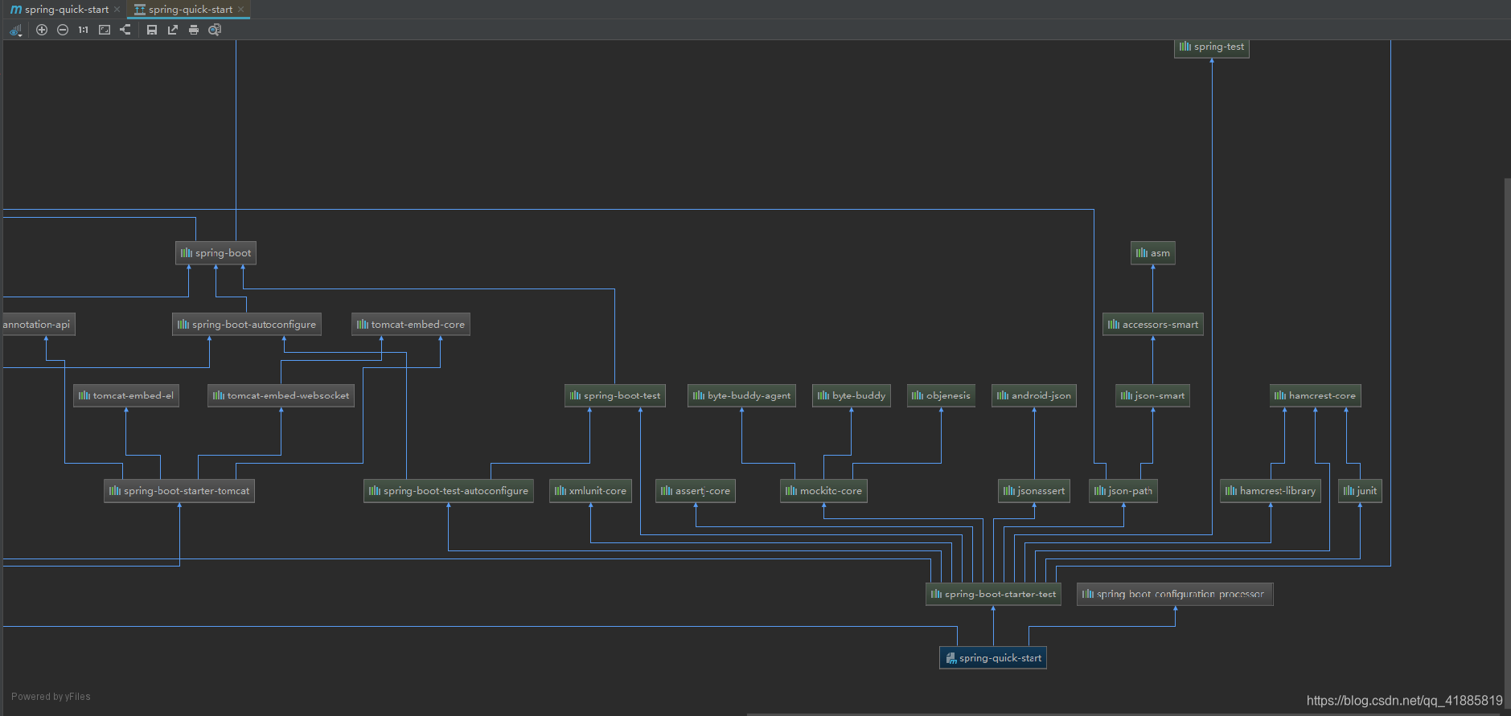Click the vertical scrollbar of the diagram

[x=1507, y=442]
